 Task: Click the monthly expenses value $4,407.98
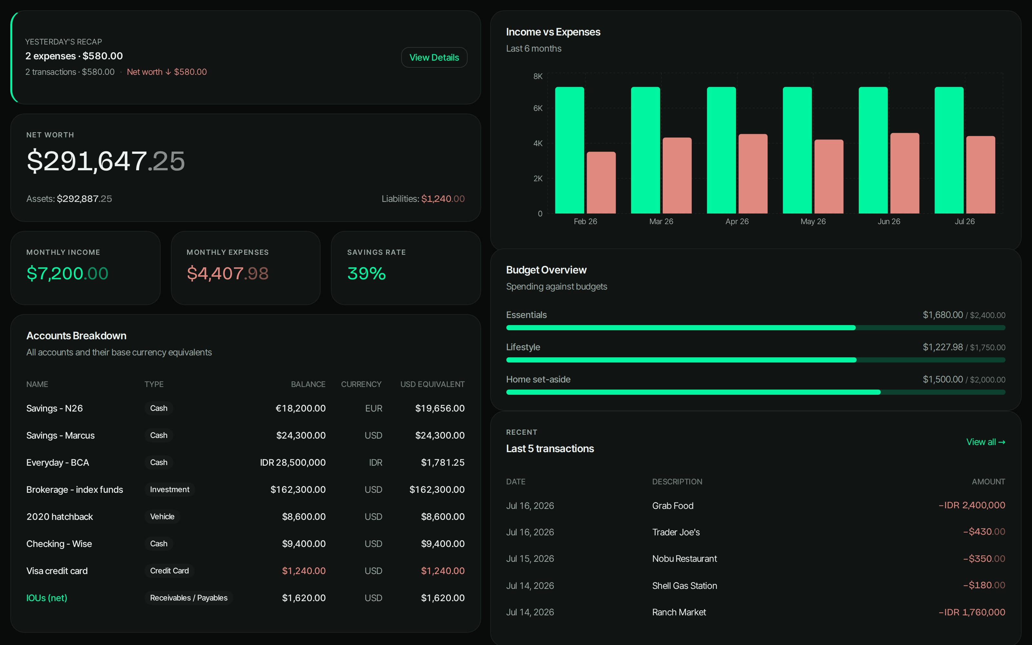point(228,273)
